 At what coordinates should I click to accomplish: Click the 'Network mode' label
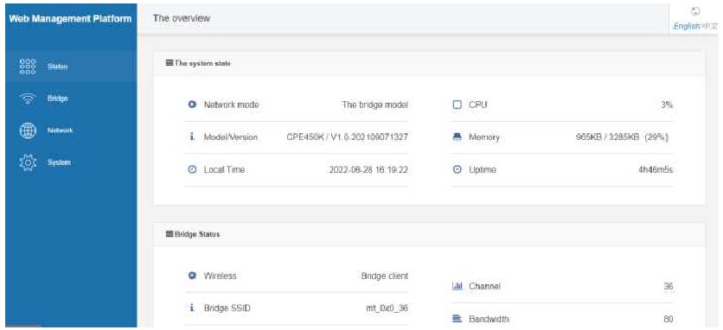point(231,105)
